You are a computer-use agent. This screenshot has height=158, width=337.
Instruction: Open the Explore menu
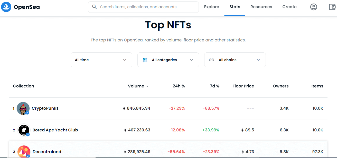pyautogui.click(x=211, y=7)
